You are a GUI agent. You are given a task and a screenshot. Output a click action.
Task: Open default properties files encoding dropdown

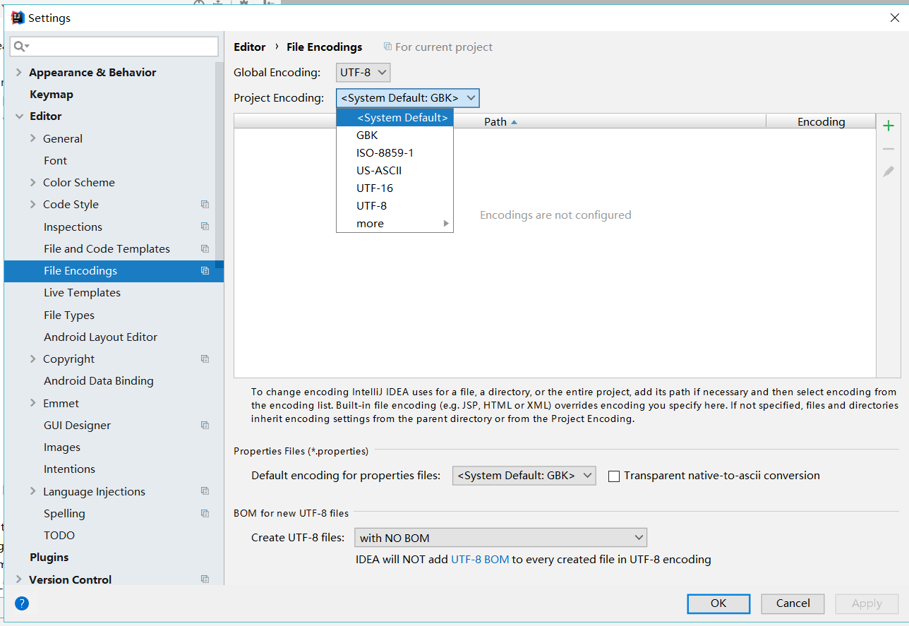[x=524, y=476]
